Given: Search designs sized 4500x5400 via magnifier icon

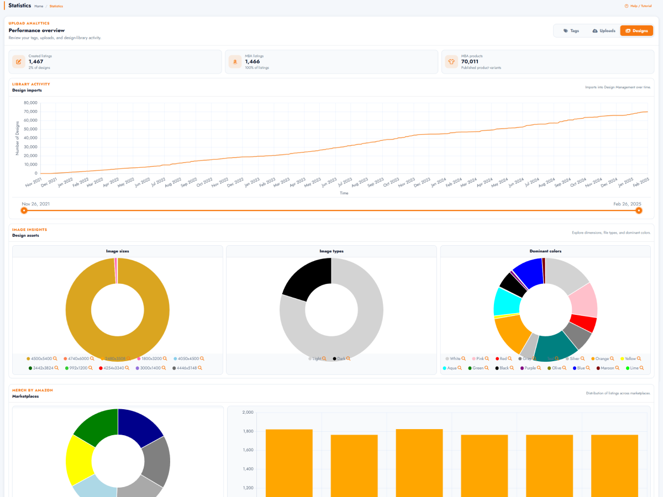Looking at the screenshot, I should [55, 359].
